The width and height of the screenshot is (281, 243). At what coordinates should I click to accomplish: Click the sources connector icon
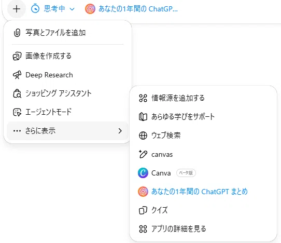(x=143, y=98)
